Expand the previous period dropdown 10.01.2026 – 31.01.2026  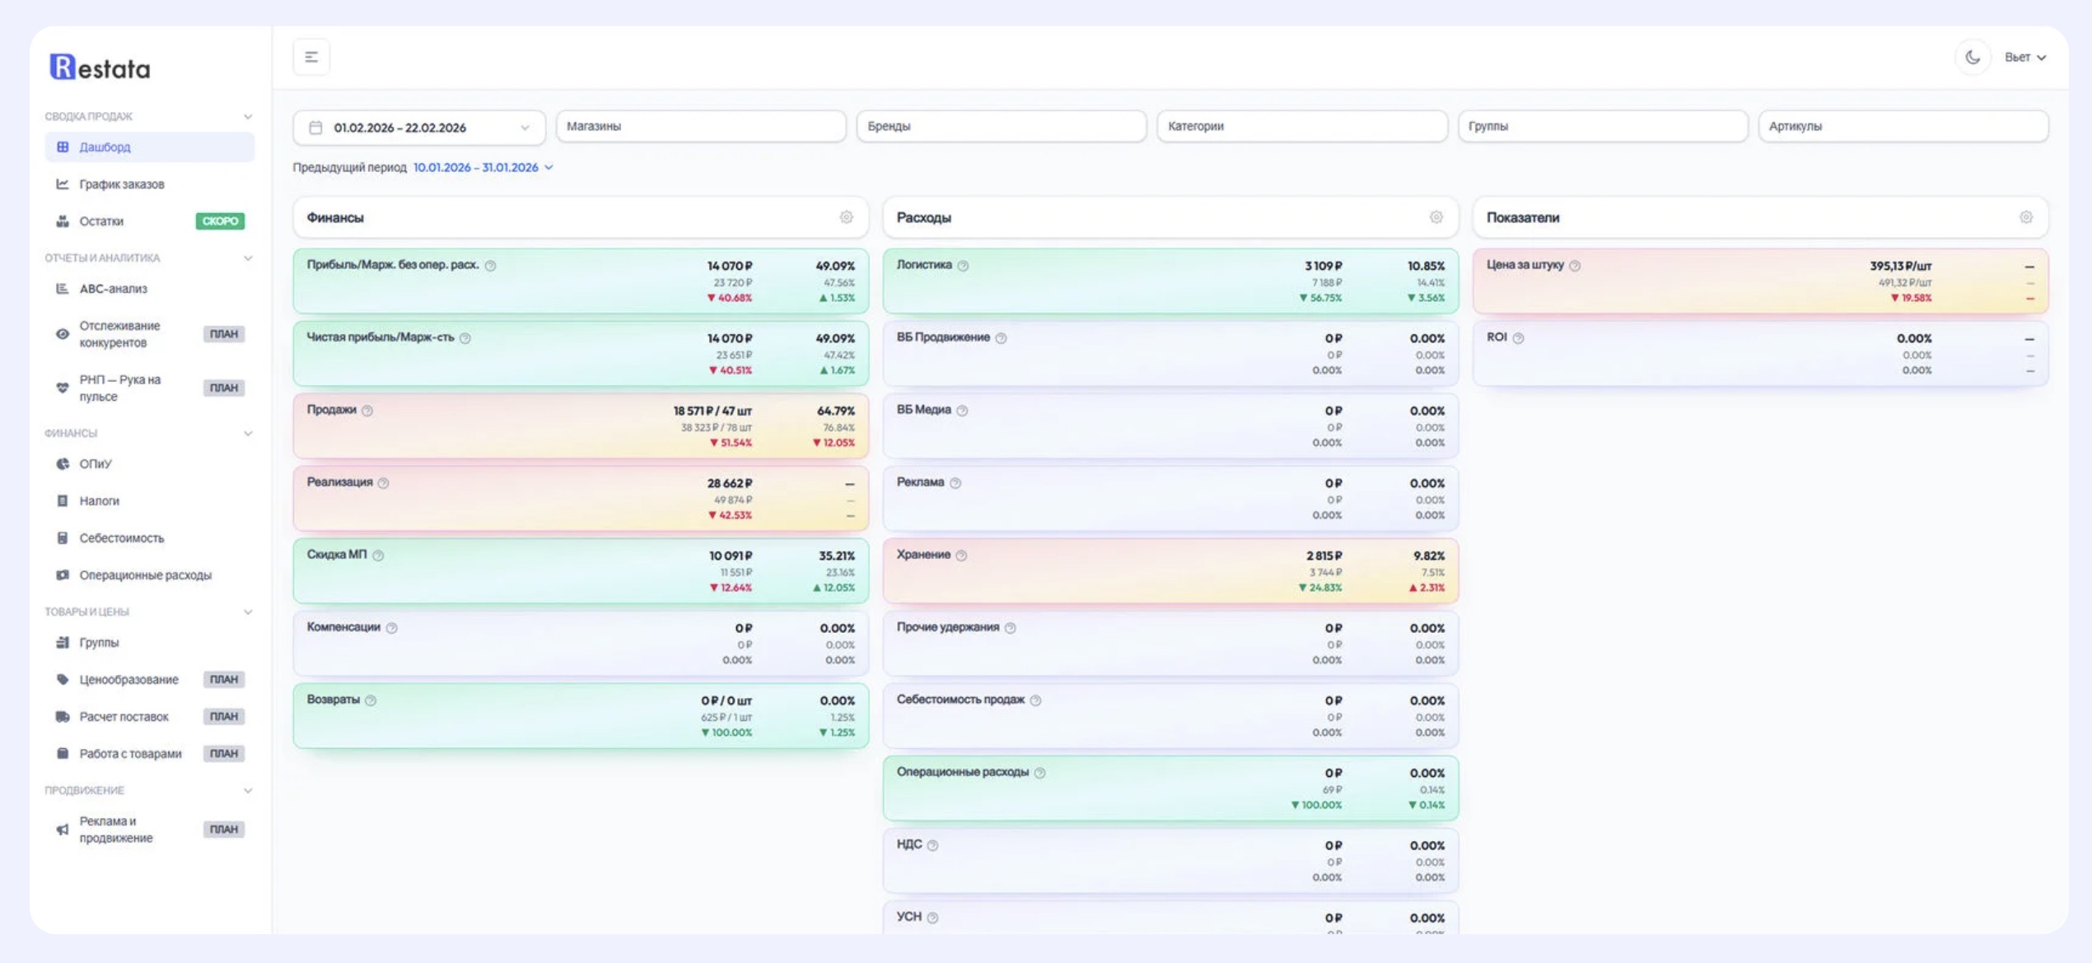click(x=483, y=167)
